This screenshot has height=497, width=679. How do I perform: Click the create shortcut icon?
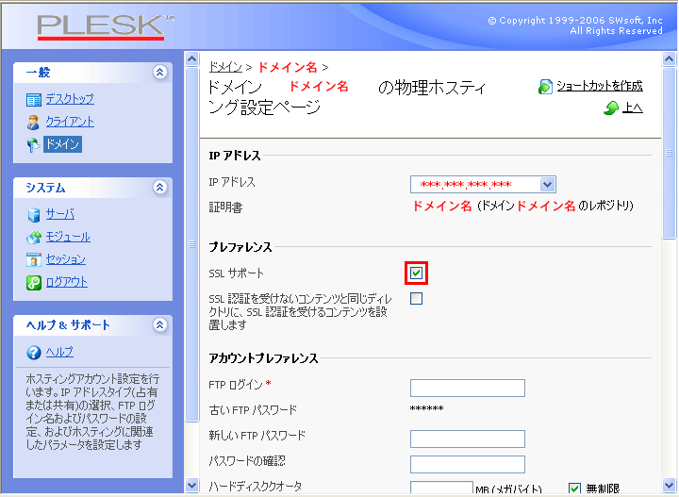point(545,87)
